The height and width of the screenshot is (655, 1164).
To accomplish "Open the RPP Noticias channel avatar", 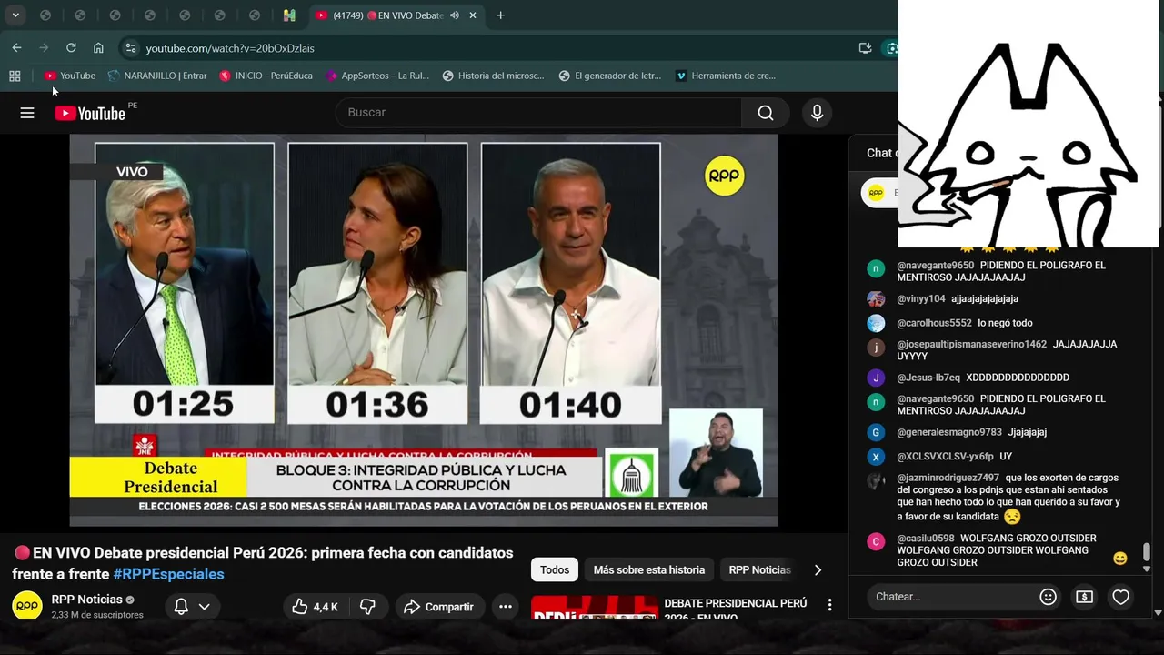I will click(27, 605).
